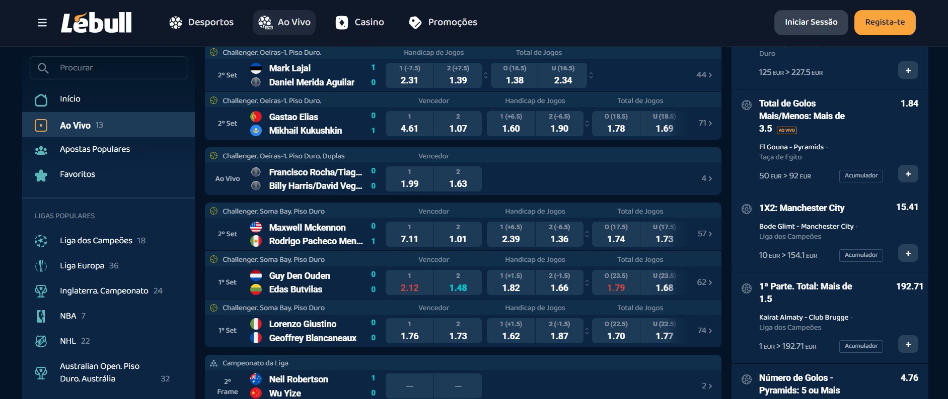Click the Apostas Populares people icon
The image size is (948, 399).
tap(41, 150)
